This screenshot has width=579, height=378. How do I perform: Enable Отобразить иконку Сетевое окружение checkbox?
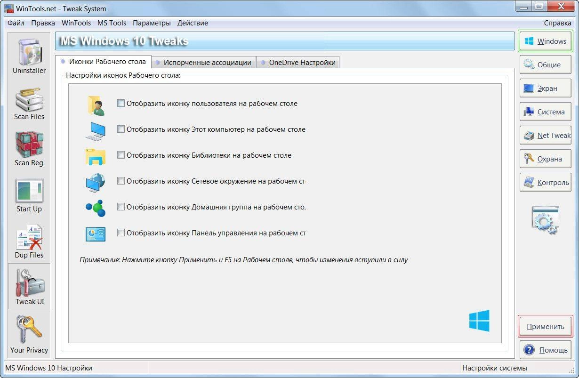[121, 181]
